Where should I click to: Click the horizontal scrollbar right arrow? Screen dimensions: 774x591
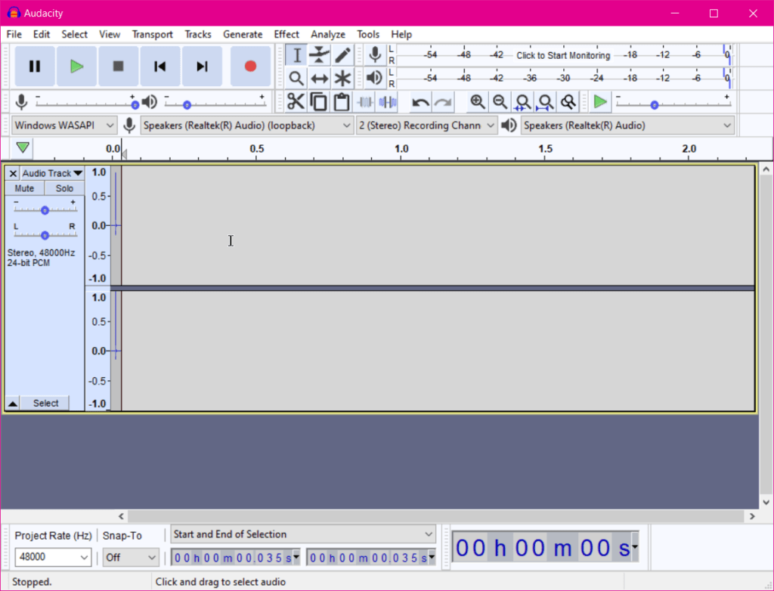pyautogui.click(x=752, y=516)
